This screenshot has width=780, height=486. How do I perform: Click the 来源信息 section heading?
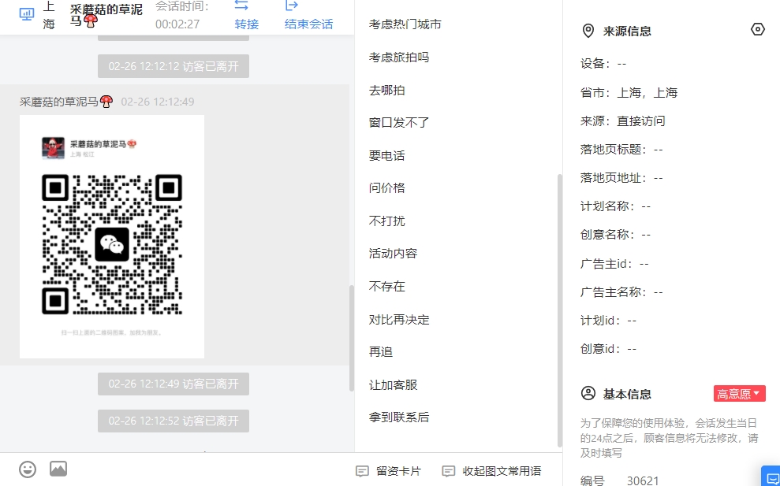click(627, 32)
